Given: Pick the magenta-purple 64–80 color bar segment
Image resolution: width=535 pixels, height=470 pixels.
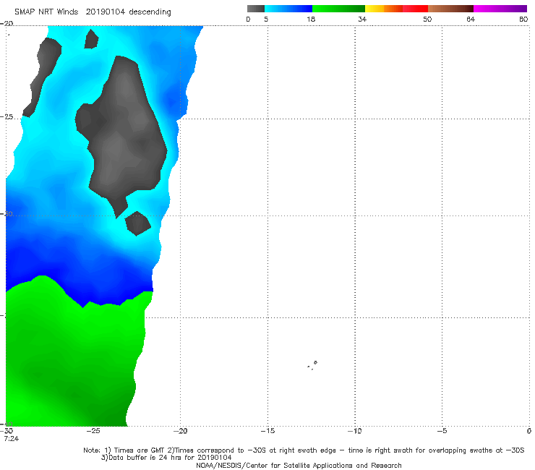Looking at the screenshot, I should (500, 9).
